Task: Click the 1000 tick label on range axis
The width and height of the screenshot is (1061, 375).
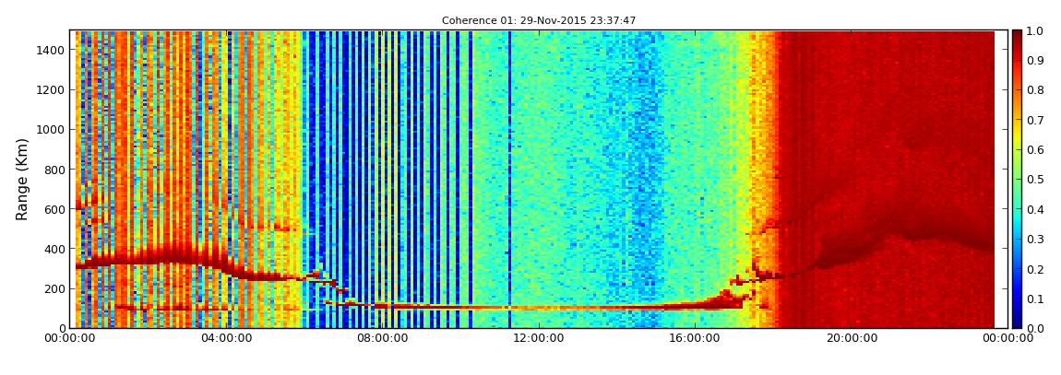Action: click(51, 129)
